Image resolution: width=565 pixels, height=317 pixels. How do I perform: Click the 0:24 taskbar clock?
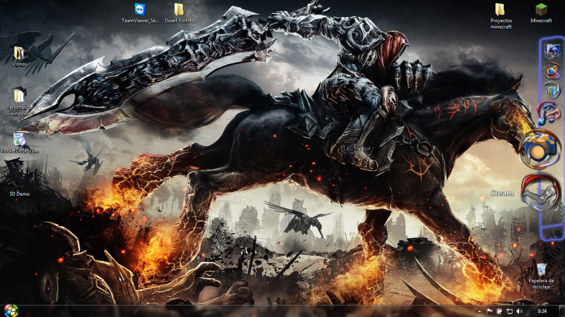(542, 311)
